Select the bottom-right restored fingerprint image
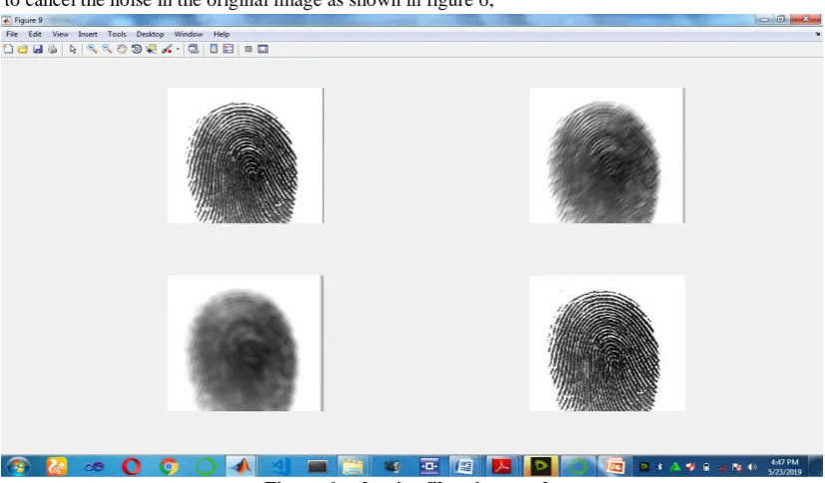Image resolution: width=825 pixels, height=483 pixels. (x=607, y=344)
